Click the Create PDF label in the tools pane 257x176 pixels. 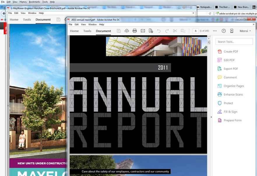point(231,51)
